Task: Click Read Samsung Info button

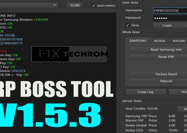Action: (158, 50)
